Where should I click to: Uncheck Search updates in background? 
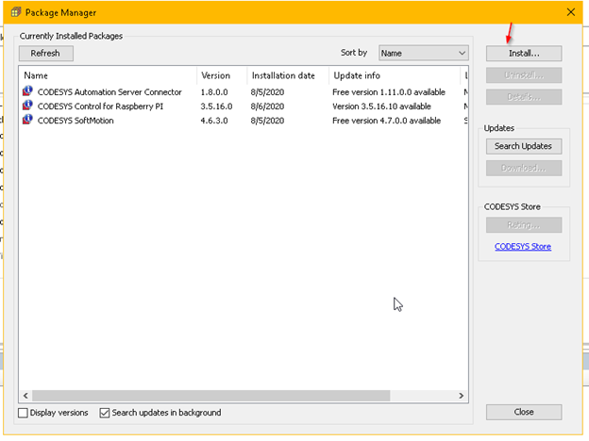(x=105, y=413)
